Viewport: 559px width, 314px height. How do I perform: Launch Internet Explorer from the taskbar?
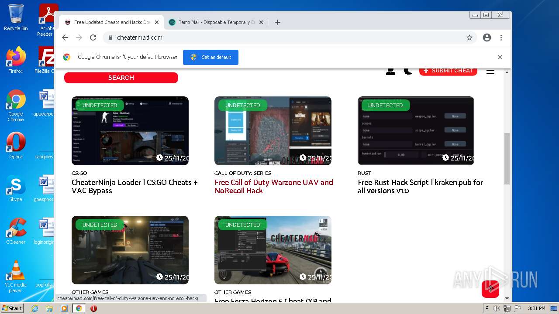click(x=35, y=308)
